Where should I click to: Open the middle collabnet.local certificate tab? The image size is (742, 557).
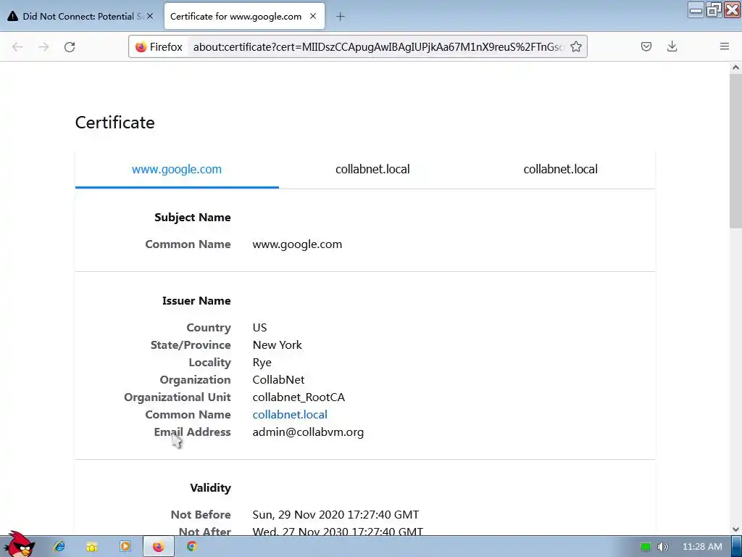tap(372, 169)
